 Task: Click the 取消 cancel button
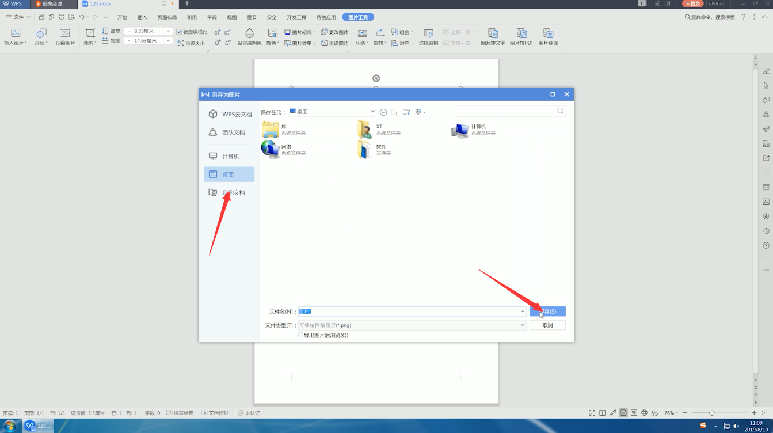tap(547, 325)
